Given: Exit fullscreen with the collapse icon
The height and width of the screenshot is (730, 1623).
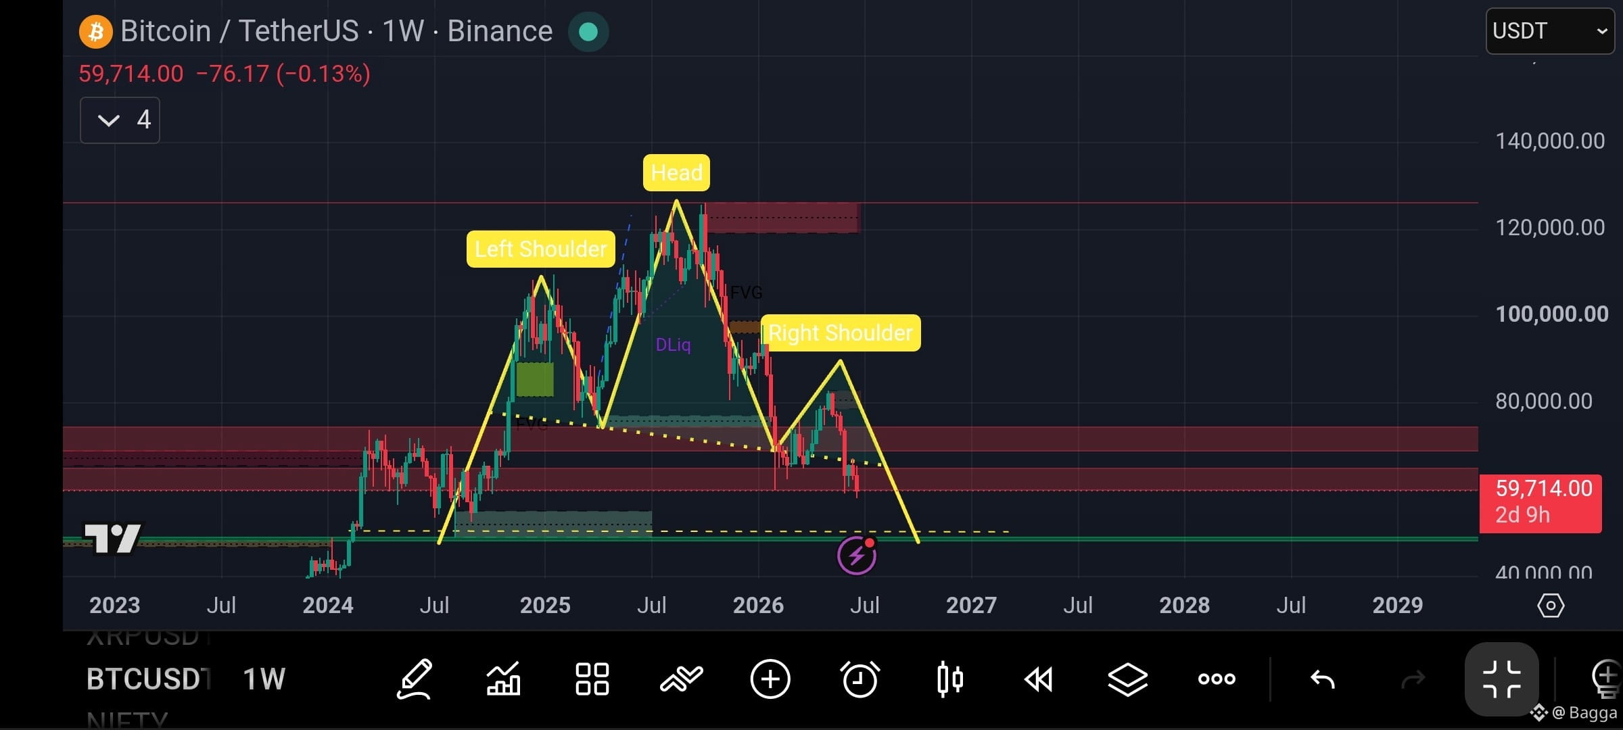Looking at the screenshot, I should tap(1502, 679).
